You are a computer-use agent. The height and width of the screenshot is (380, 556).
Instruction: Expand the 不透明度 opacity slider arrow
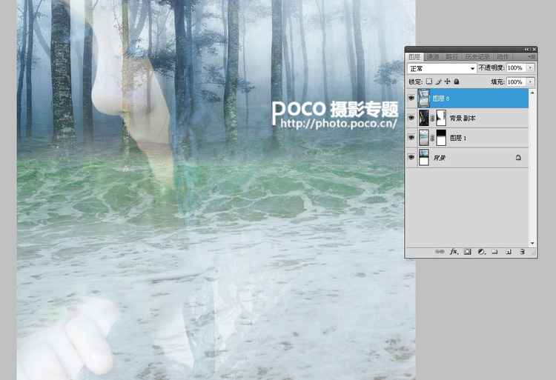click(x=531, y=68)
